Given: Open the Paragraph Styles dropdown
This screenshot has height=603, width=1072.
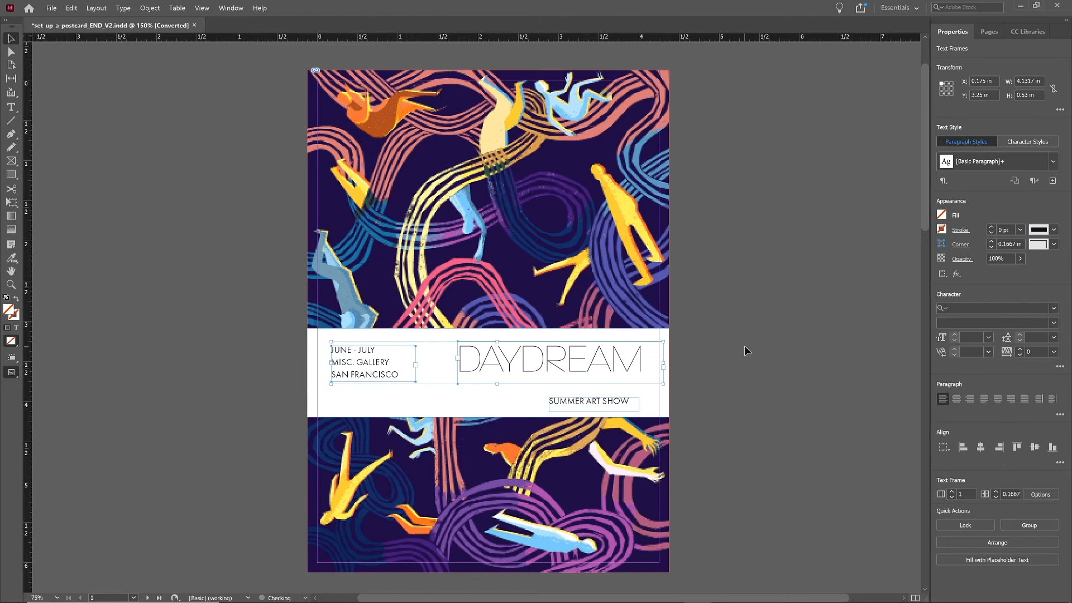Looking at the screenshot, I should pyautogui.click(x=1053, y=160).
